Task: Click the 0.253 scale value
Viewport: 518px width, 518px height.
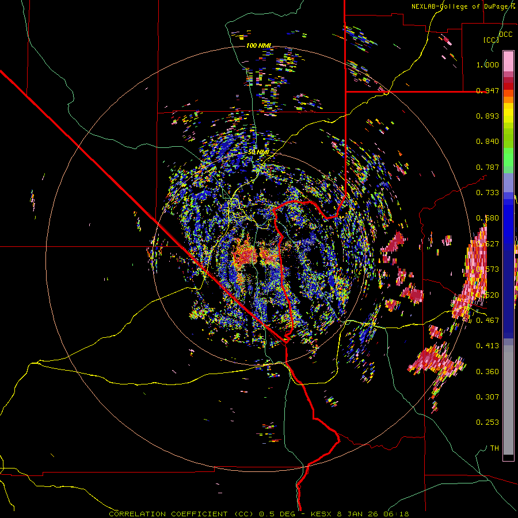Action: coord(487,422)
